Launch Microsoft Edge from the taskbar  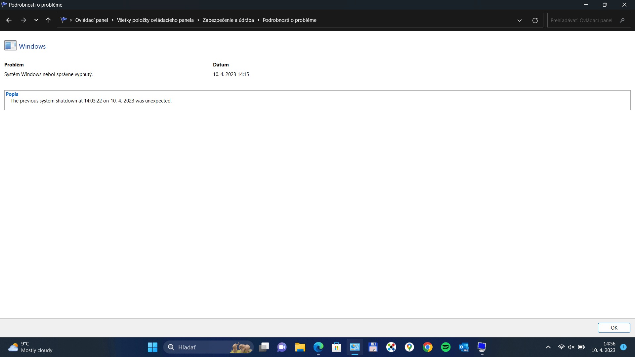pos(318,347)
